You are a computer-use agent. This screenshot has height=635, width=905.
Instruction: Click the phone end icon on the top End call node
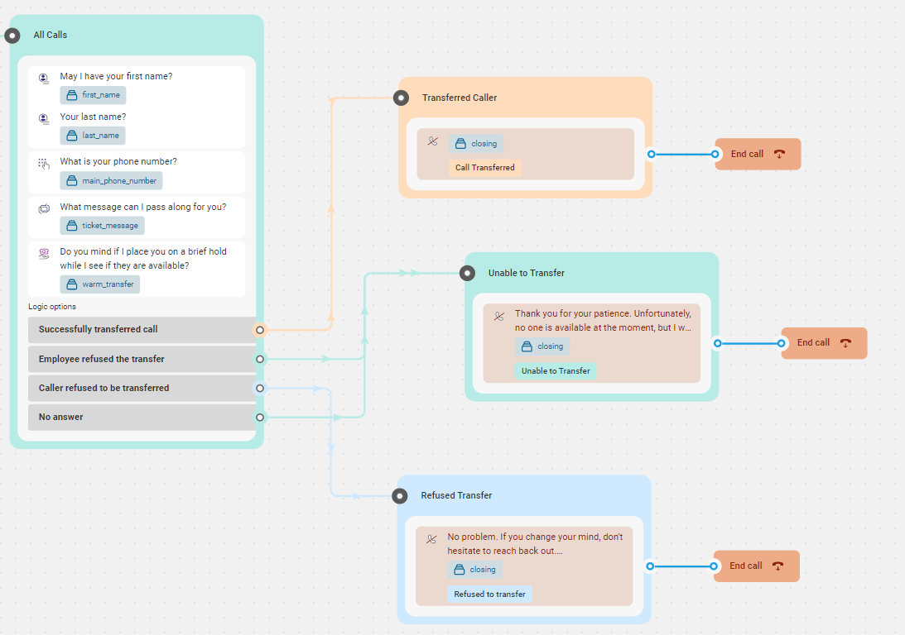[x=779, y=154]
